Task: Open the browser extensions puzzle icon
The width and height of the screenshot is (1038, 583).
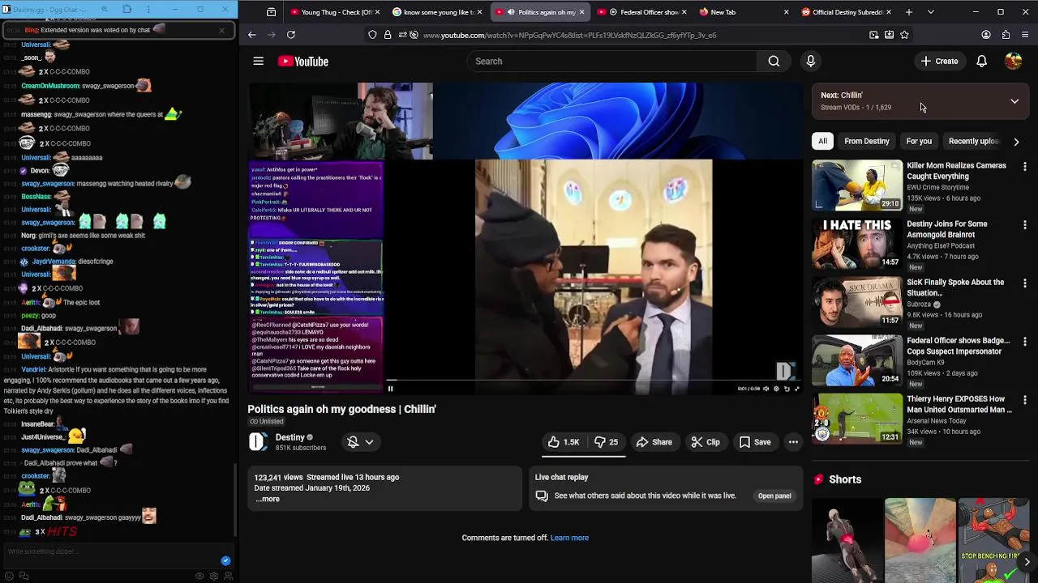Action: coord(1006,35)
